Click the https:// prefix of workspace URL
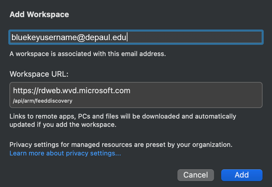Image resolution: width=272 pixels, height=187 pixels. pyautogui.click(x=26, y=91)
